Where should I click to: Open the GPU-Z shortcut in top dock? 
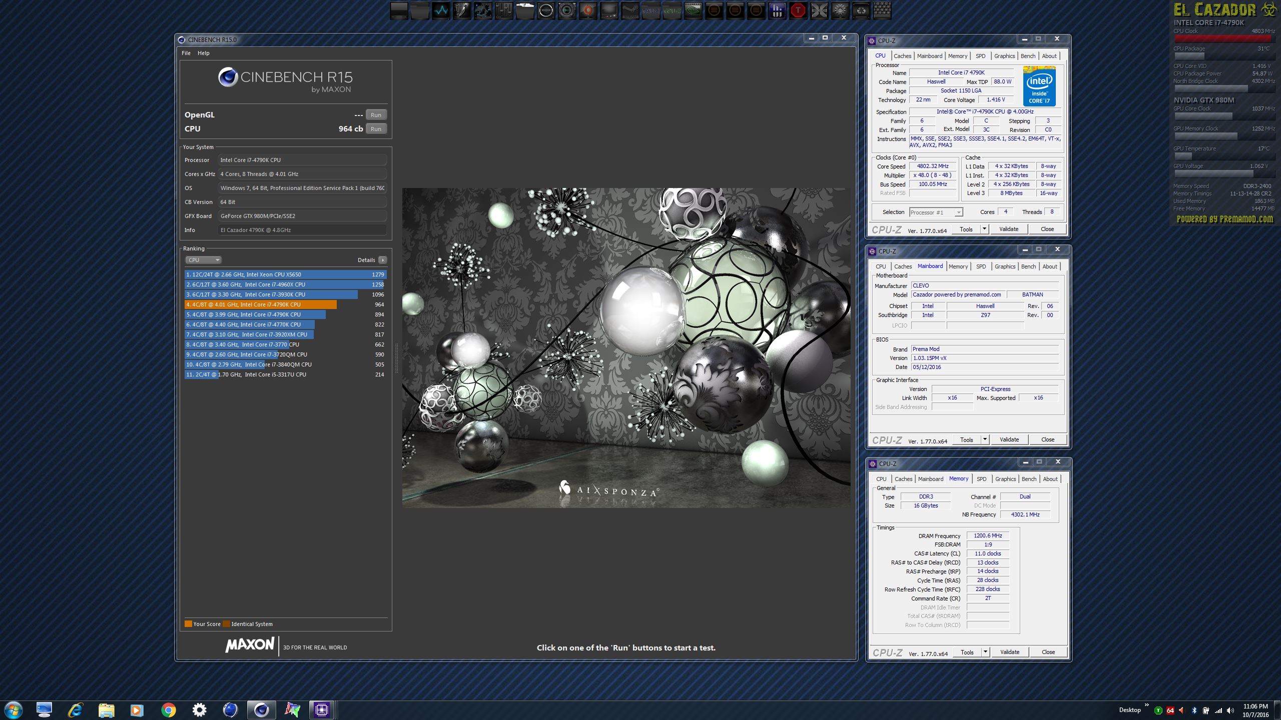tap(672, 10)
